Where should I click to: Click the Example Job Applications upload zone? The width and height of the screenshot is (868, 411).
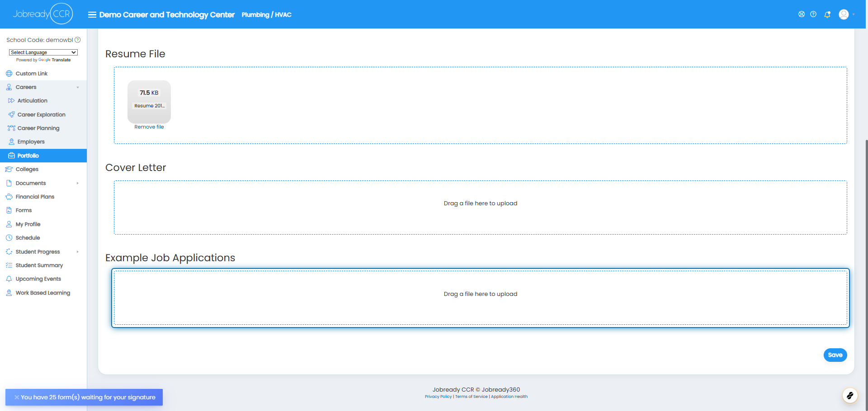[480, 298]
